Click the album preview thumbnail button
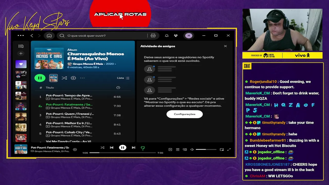Viewport: 329px width, 185px height. (x=53, y=78)
